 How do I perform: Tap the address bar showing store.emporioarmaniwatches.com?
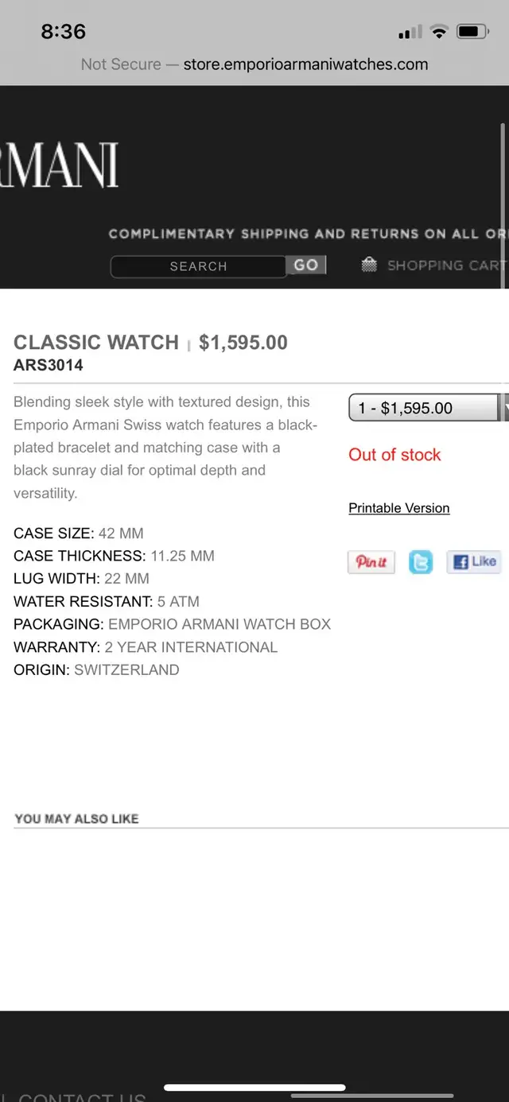(305, 64)
